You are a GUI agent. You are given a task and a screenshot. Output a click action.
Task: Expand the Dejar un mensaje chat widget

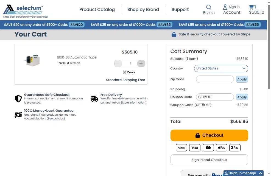pos(244,173)
